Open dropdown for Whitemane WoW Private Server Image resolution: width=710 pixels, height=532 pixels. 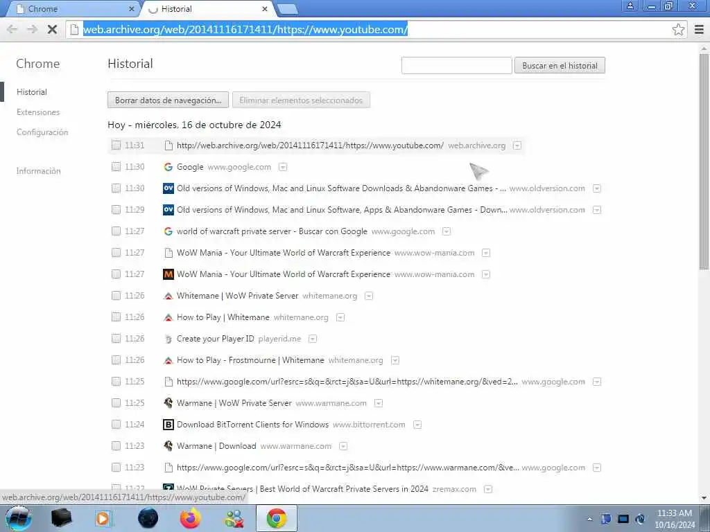pyautogui.click(x=369, y=296)
